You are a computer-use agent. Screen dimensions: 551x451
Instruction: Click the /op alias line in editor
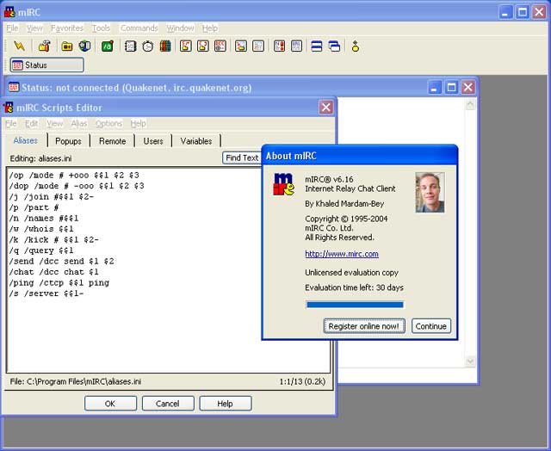tap(74, 175)
